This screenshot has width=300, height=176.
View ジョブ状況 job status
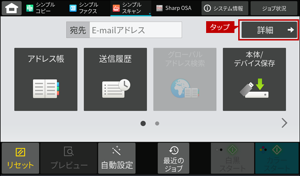274,8
